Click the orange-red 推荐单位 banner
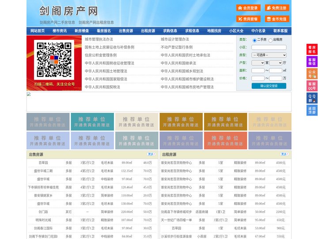This screenshot has width=318, height=239. coord(226,140)
